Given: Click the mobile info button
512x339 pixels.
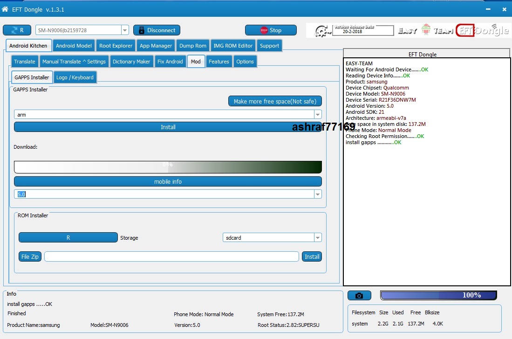Looking at the screenshot, I should pos(168,181).
